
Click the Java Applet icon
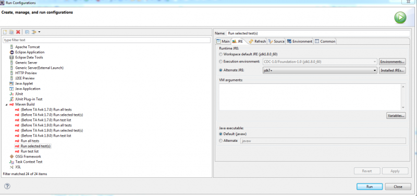coord(11,83)
